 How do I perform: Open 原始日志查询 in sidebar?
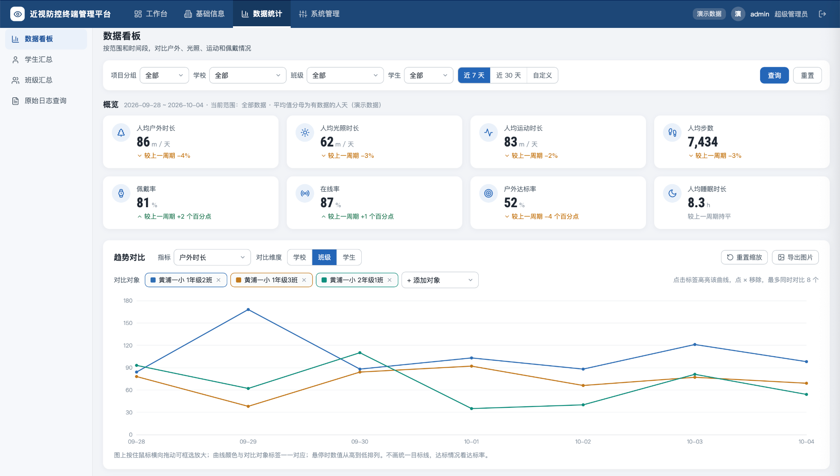click(x=46, y=101)
